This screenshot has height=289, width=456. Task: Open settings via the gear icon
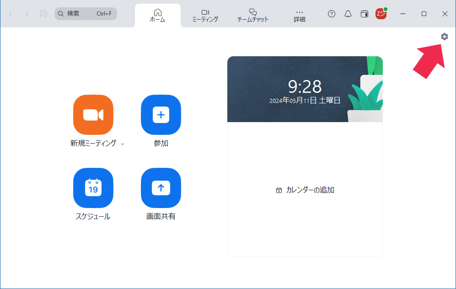tap(444, 37)
